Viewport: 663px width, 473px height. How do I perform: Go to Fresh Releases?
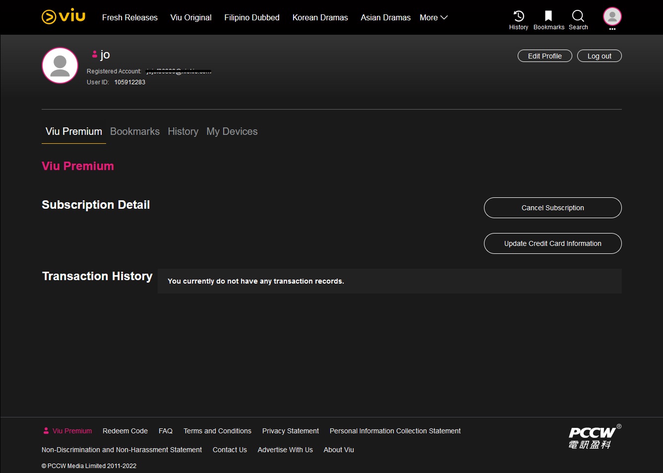[x=130, y=17]
